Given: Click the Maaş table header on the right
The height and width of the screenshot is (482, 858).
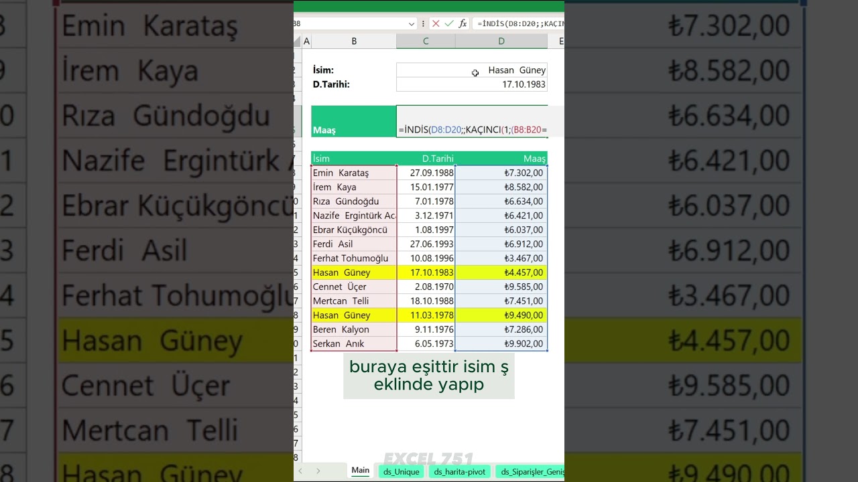Looking at the screenshot, I should [501, 159].
